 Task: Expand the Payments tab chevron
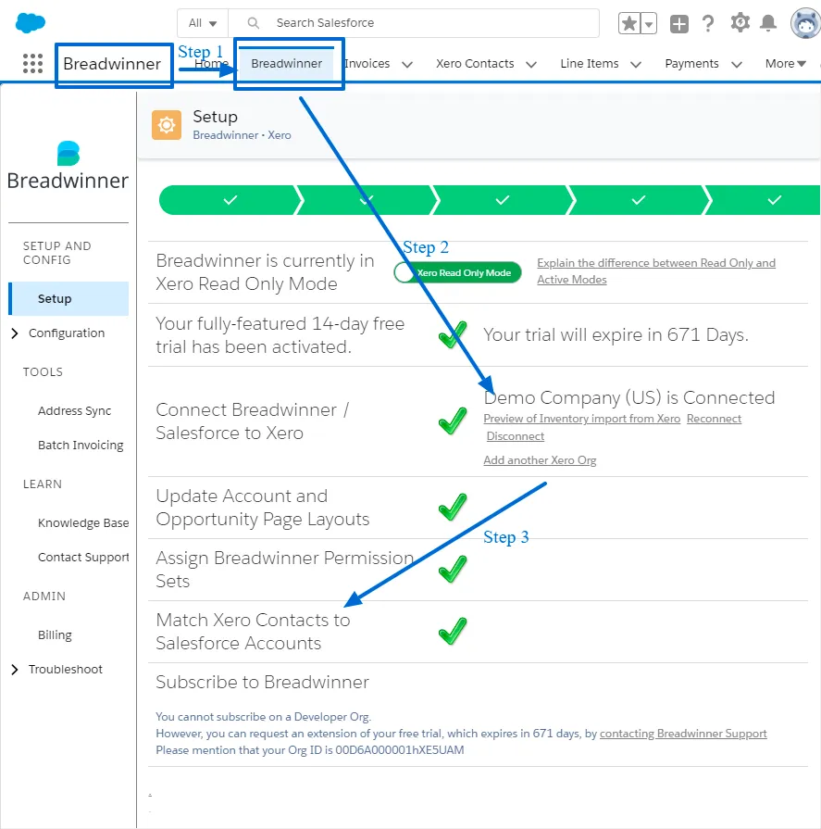[736, 65]
